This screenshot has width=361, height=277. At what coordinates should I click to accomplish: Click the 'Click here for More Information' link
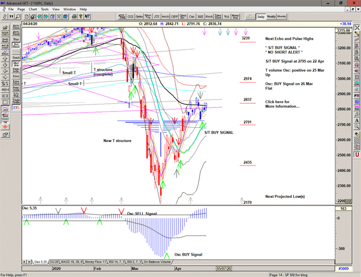coord(282,104)
